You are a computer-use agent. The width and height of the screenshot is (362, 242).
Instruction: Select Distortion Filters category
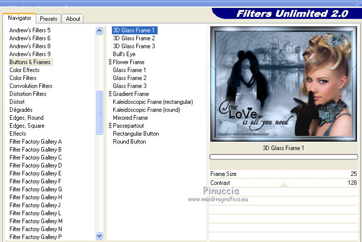(28, 94)
